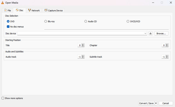Screen dimensions: 175x107
Task: Switch to the File tab
Action: coord(7,10)
